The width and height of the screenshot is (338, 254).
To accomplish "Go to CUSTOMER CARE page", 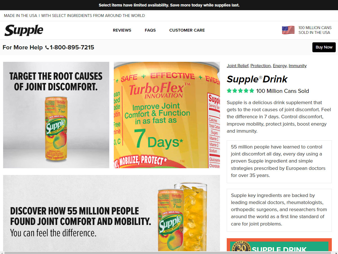I will point(187,30).
